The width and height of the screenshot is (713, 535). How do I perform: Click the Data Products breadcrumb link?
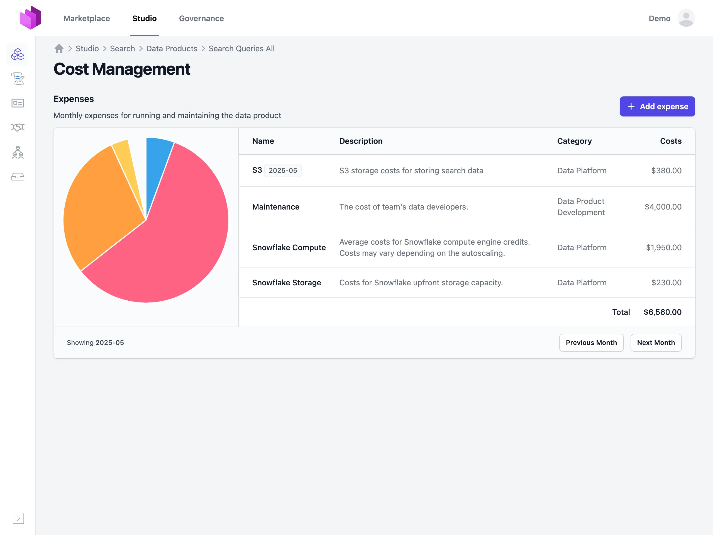click(x=172, y=49)
